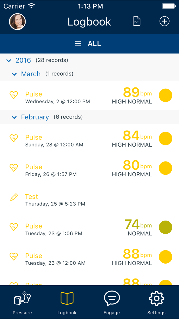Viewport: 179px width, 319px height.
Task: Collapse the March month section
Action: 14,74
